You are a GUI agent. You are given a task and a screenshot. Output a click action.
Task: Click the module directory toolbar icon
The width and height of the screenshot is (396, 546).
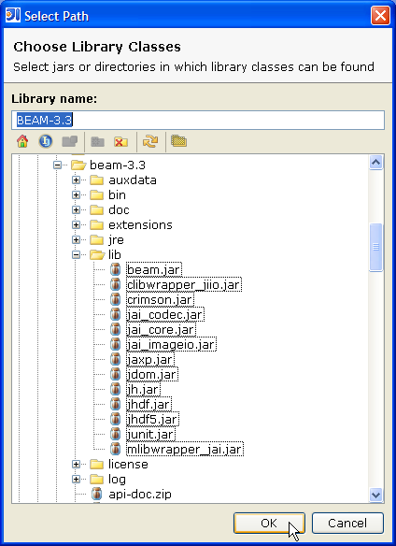[x=70, y=141]
